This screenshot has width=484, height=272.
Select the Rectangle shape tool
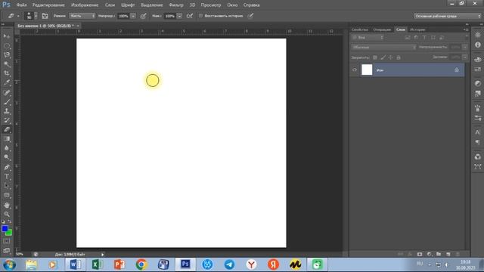[x=7, y=196]
